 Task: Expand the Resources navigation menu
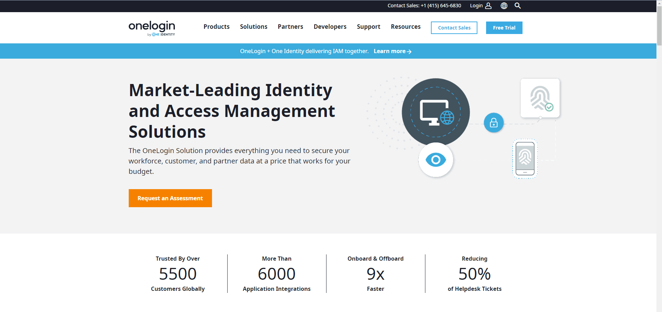pyautogui.click(x=406, y=27)
